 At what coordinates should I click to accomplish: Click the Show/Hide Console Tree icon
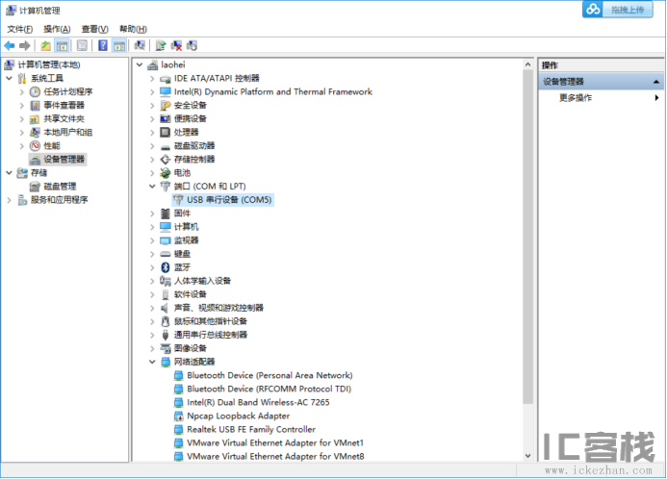pos(63,45)
